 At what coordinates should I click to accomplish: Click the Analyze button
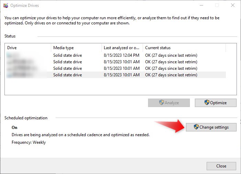pos(169,103)
